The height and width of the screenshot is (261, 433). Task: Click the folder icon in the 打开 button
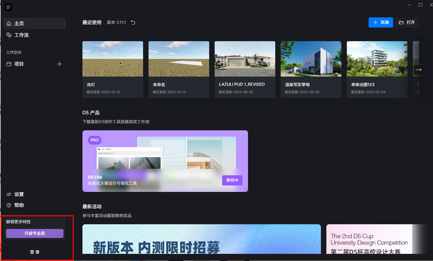pos(401,22)
